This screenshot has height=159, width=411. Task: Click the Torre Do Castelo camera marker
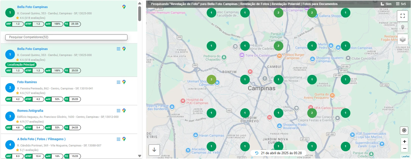point(242,55)
